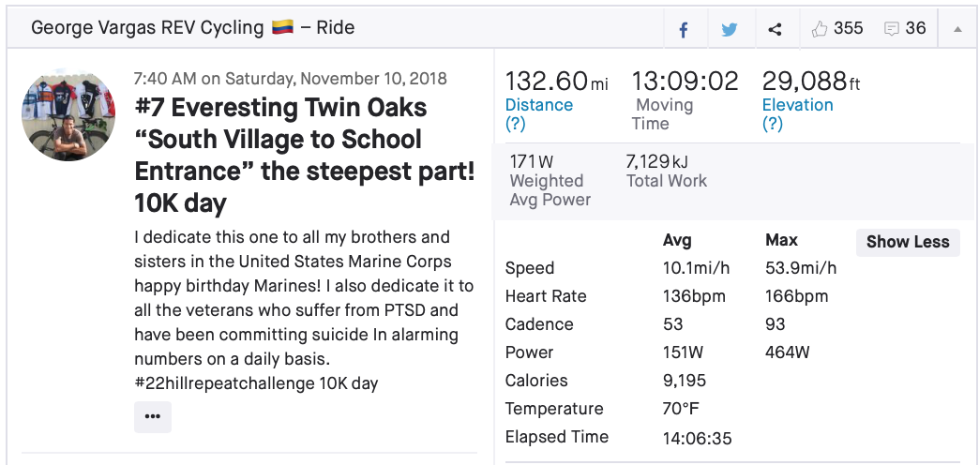The width and height of the screenshot is (979, 465).
Task: Expand the description with the ellipsis button
Action: point(153,416)
